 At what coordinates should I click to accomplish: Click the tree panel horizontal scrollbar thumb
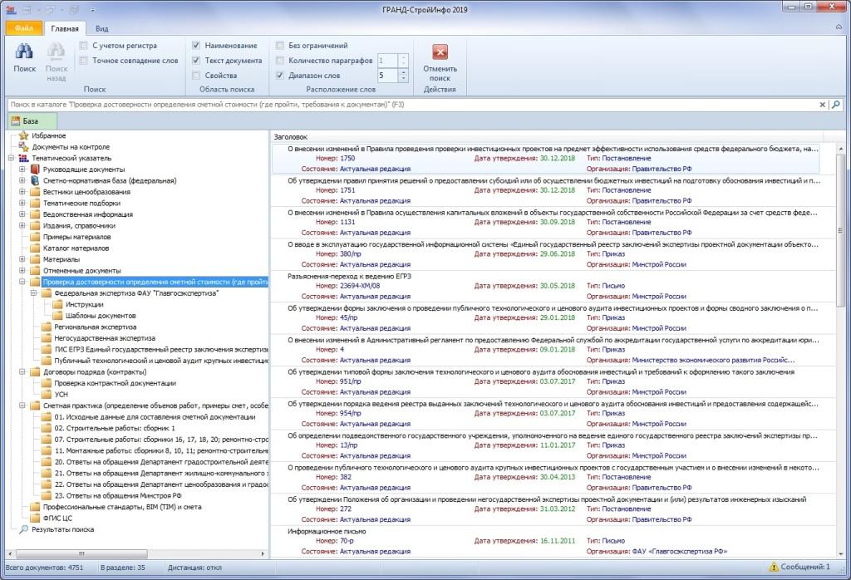pos(82,554)
